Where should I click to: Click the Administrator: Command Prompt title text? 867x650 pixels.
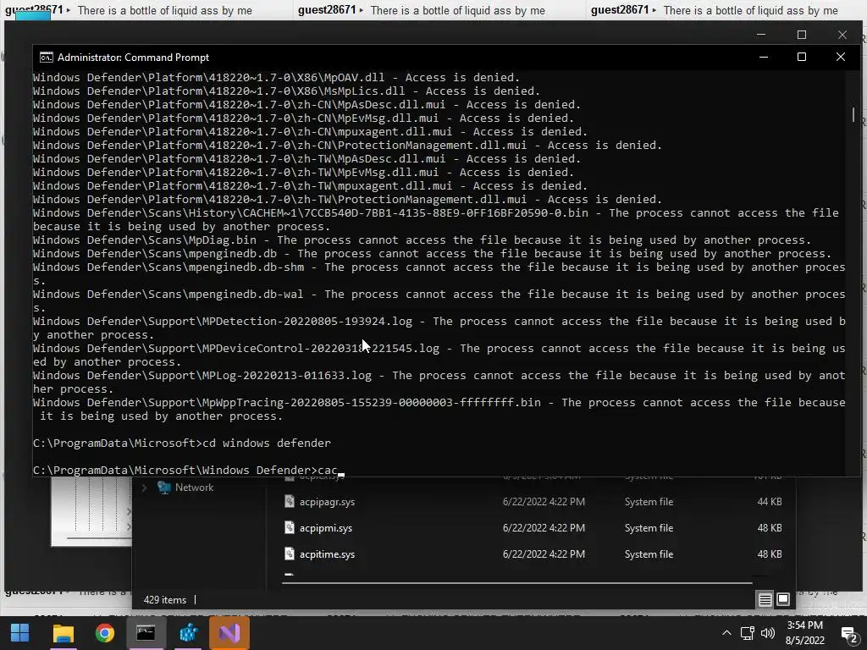click(133, 58)
